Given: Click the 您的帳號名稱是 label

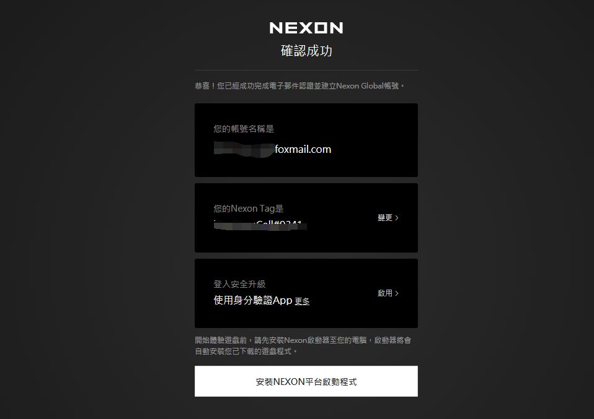Looking at the screenshot, I should (244, 129).
